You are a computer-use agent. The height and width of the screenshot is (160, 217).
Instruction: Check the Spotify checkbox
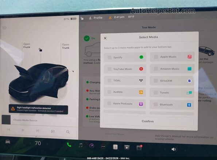(109, 57)
